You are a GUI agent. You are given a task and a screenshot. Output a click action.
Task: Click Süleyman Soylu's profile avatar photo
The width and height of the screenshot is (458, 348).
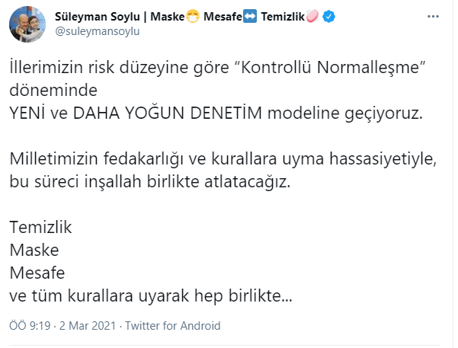[27, 24]
